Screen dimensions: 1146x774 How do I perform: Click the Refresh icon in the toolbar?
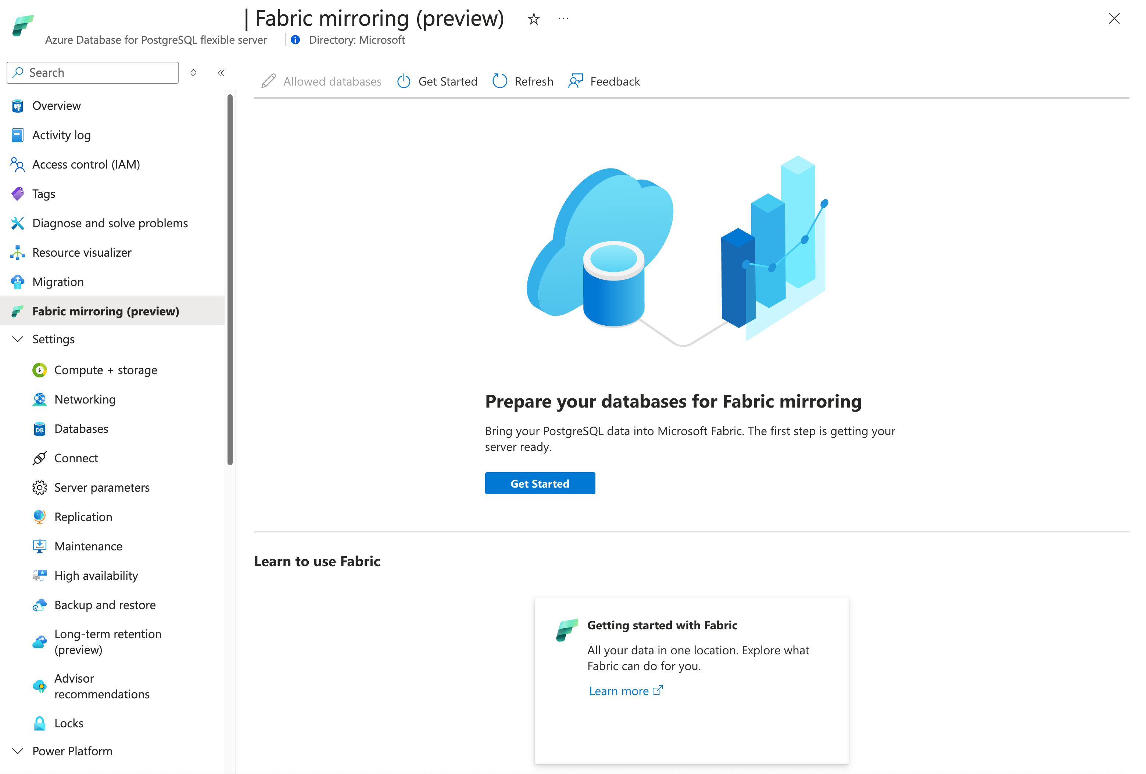tap(499, 81)
